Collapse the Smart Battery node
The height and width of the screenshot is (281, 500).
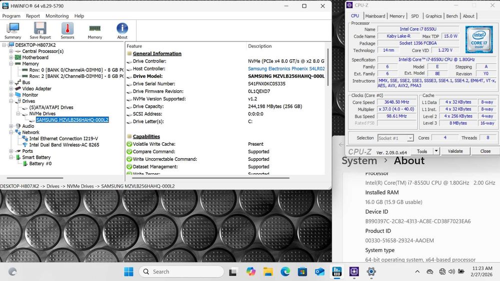[x=11, y=157]
